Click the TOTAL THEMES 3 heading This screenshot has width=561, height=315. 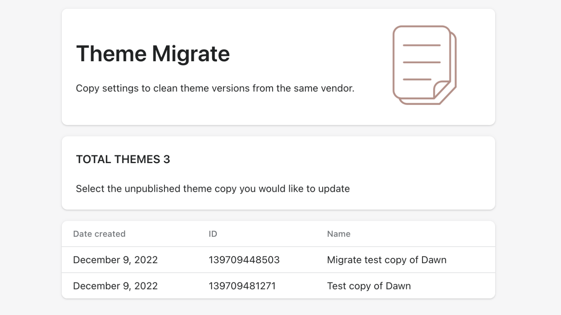point(123,159)
